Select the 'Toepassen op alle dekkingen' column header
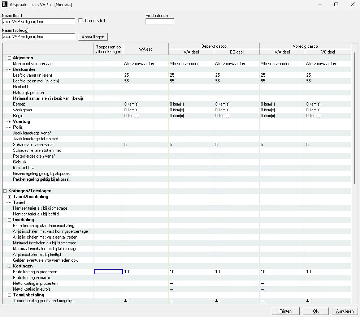Image resolution: width=360 pixels, height=317 pixels. [108, 49]
